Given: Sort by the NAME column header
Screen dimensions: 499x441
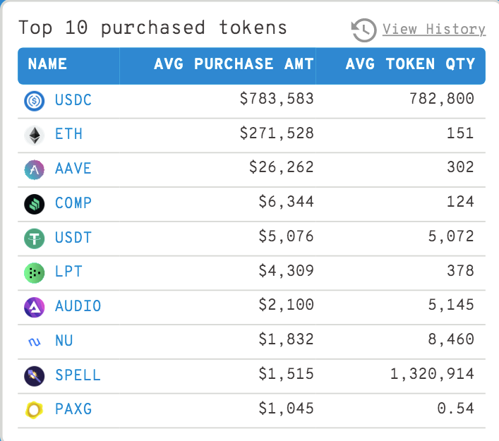Looking at the screenshot, I should 68,66.
